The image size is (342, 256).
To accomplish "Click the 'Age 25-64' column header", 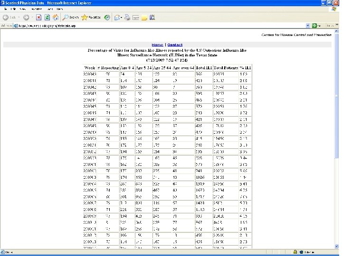I will pyautogui.click(x=162, y=68).
